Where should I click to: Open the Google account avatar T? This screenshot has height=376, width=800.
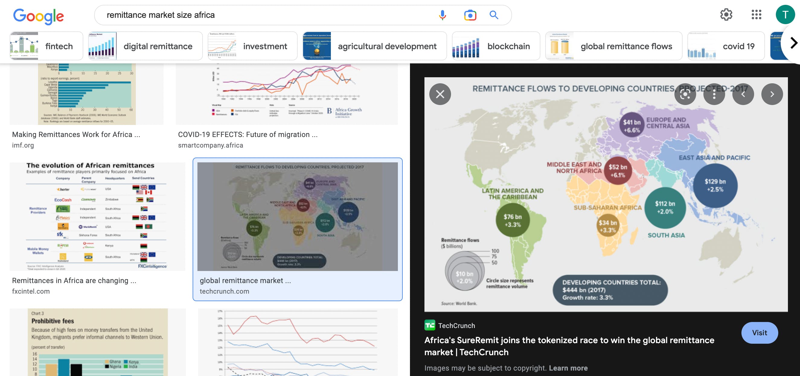785,14
